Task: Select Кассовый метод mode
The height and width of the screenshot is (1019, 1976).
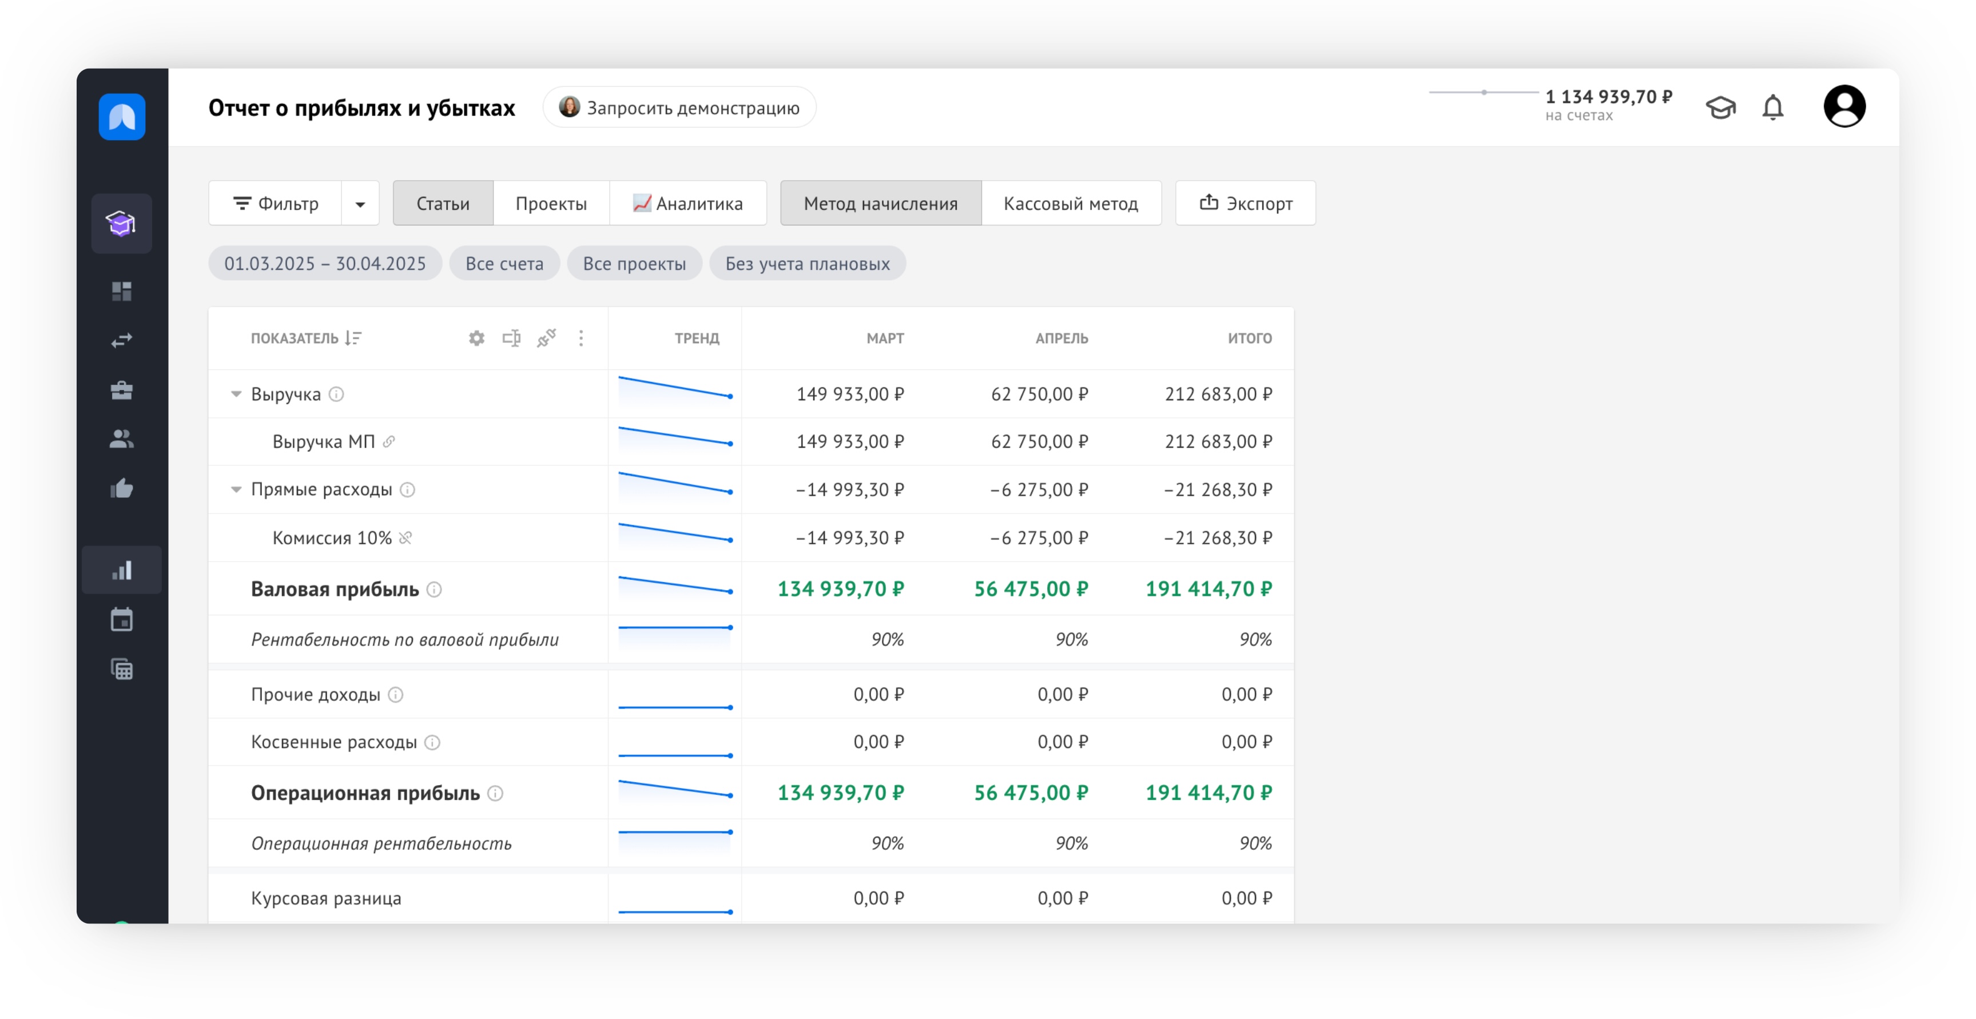Action: click(x=1071, y=203)
